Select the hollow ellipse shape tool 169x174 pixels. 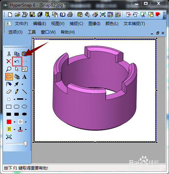[24, 107]
